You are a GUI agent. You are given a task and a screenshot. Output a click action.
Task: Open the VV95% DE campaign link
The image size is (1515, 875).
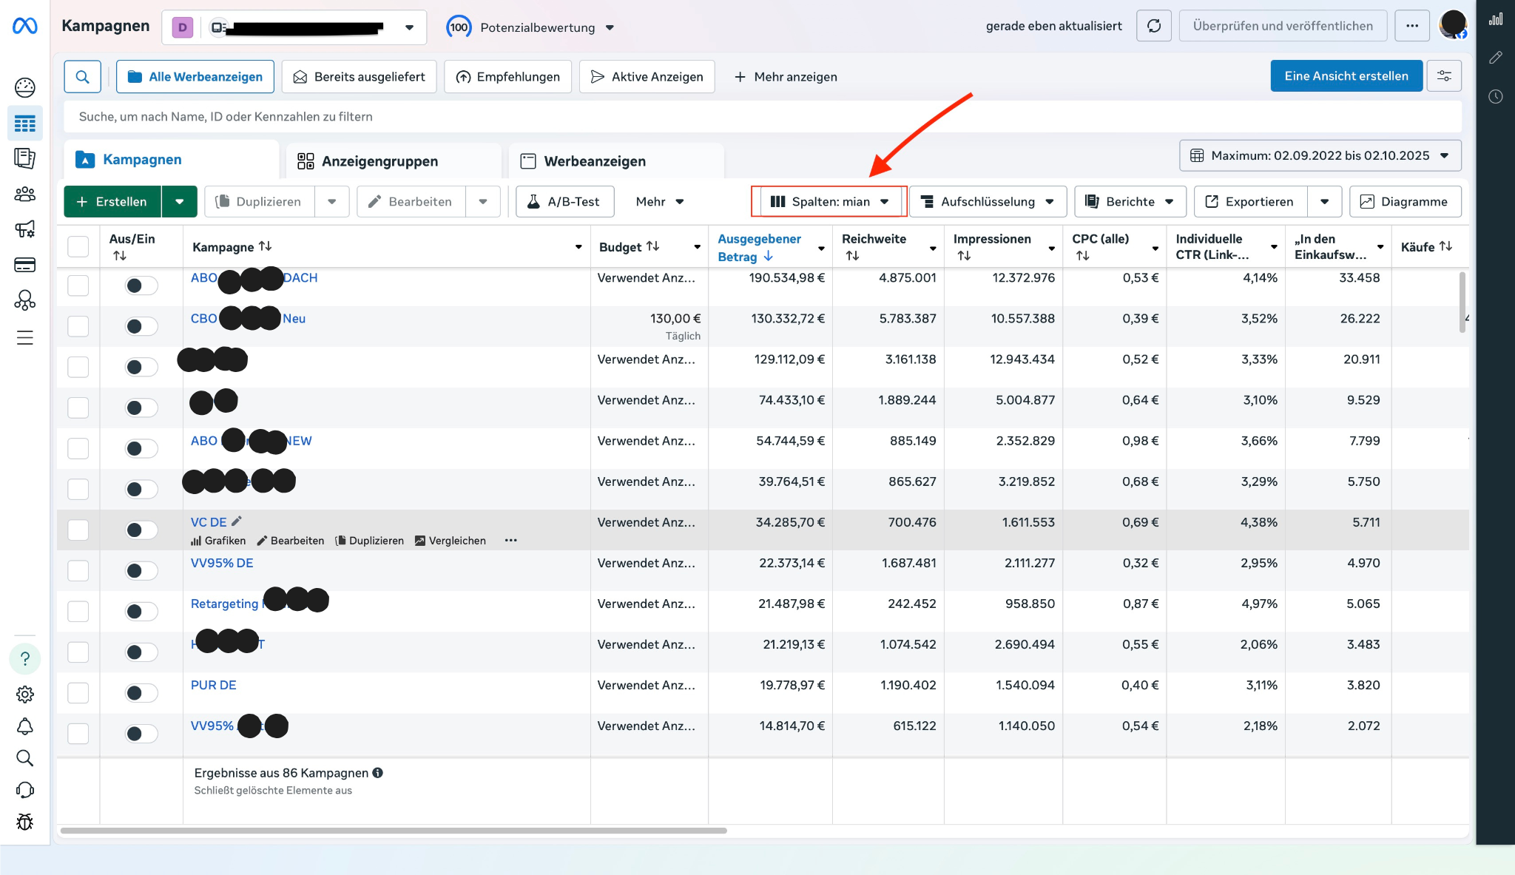pos(222,563)
